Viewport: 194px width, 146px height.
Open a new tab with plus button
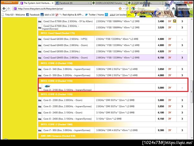pos(166,3)
